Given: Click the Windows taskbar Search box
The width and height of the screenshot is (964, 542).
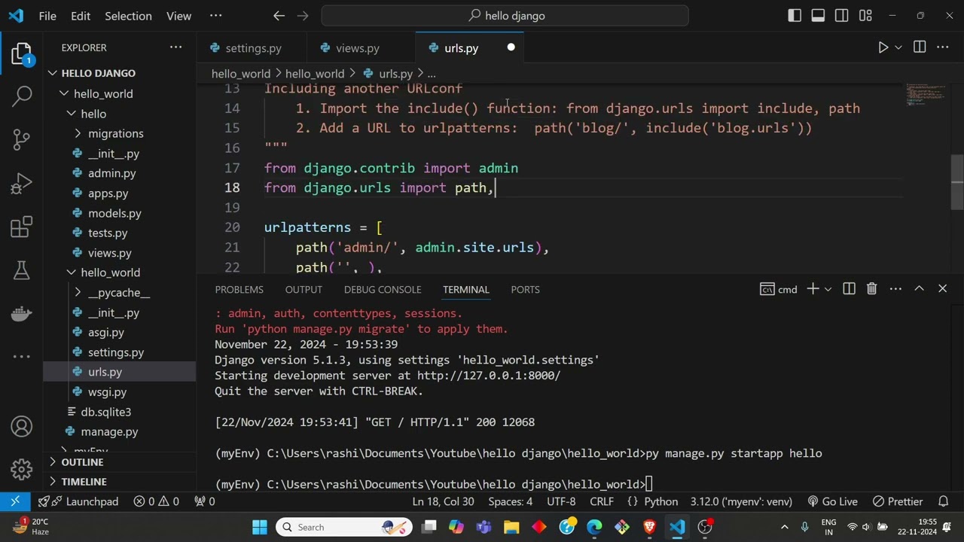Looking at the screenshot, I should click(344, 527).
